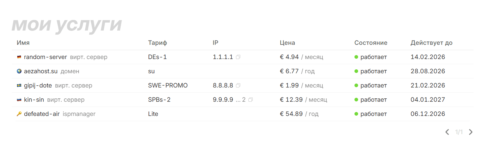Copy the 1.1.1.1 IP address icon
479x145 pixels.
pos(238,57)
